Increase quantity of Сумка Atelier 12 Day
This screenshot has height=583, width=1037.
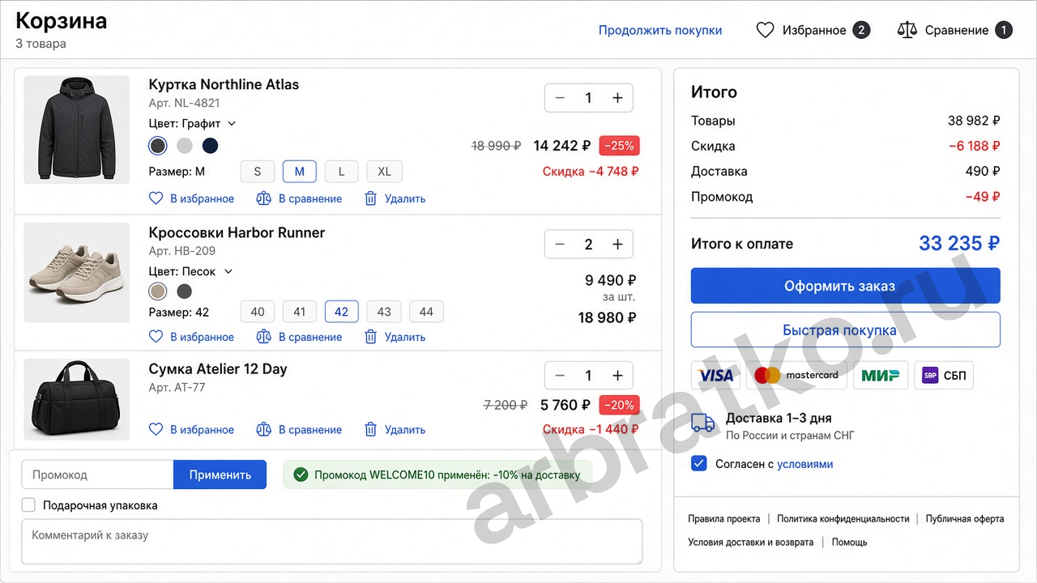[x=617, y=376]
